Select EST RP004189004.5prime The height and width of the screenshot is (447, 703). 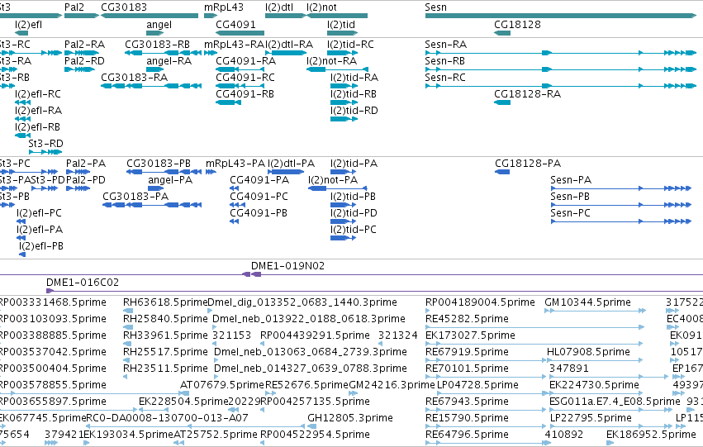427,311
